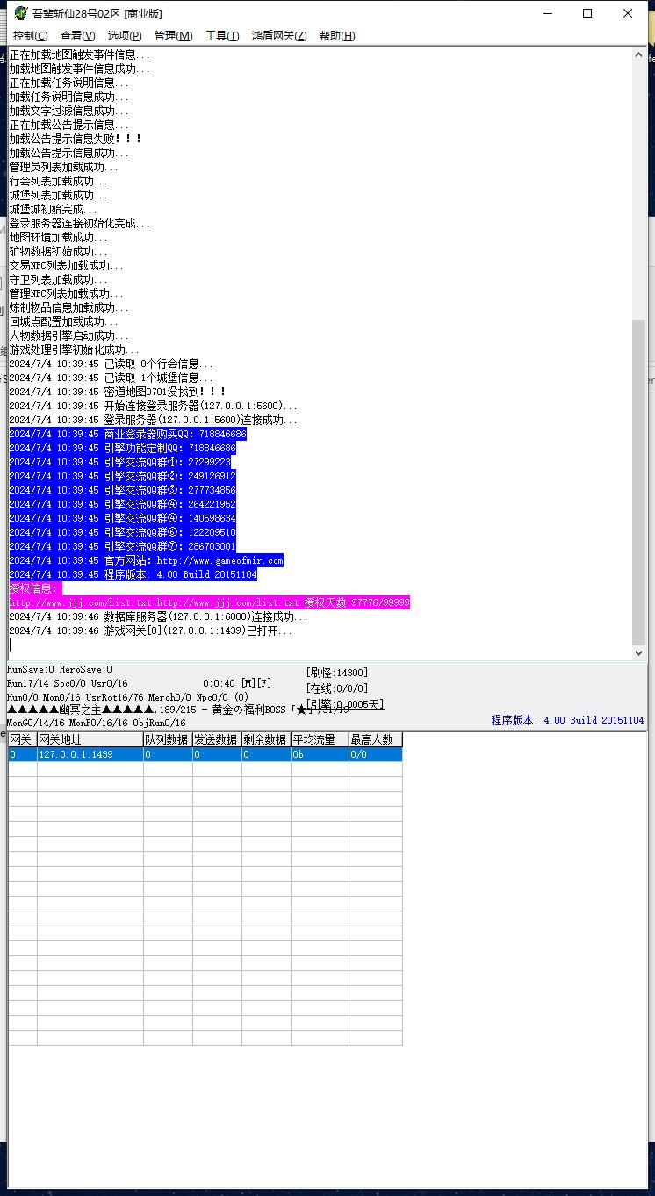Click the MonG0/14/16 MonP0/16/16 status label
The height and width of the screenshot is (1196, 655).
96,723
